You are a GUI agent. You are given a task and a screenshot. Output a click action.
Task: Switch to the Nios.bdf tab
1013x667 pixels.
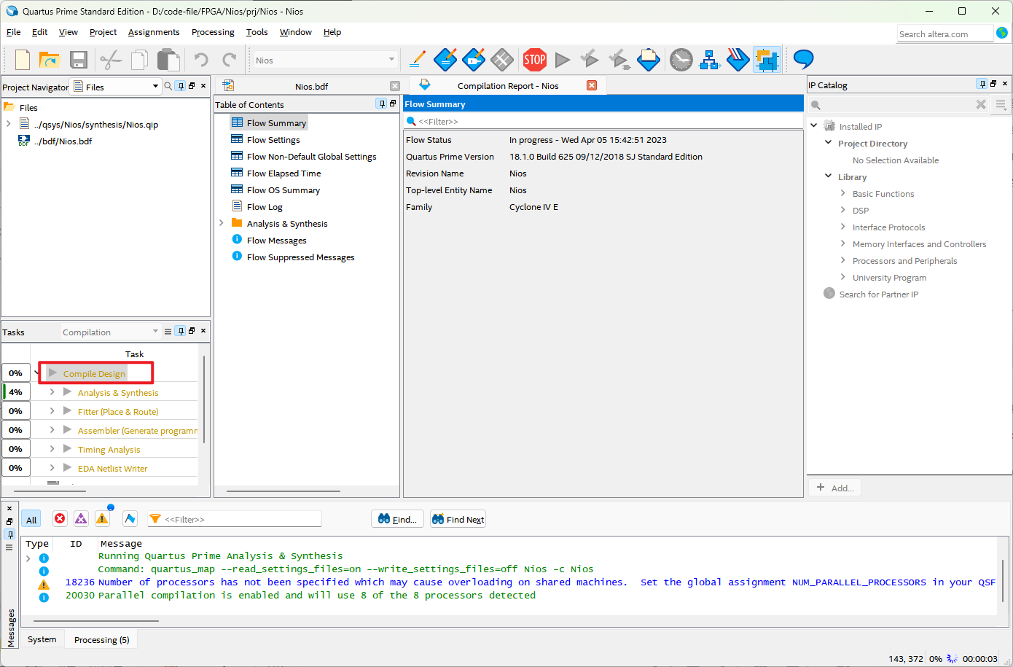click(x=311, y=86)
